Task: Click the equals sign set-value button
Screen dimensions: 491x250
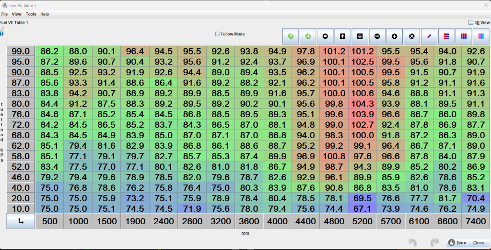Action: (325, 36)
